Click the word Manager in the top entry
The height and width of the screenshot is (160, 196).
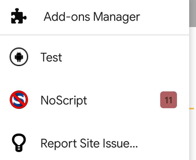click(x=116, y=17)
